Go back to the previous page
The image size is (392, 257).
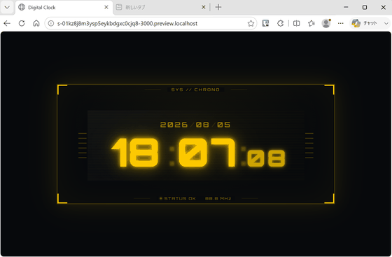tap(7, 23)
